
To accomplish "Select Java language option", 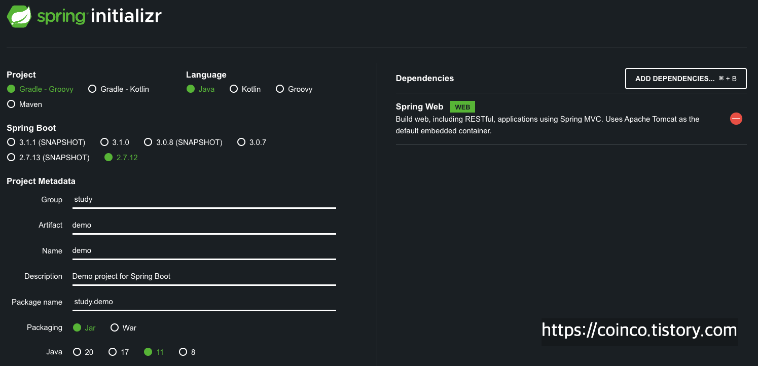I will [201, 89].
